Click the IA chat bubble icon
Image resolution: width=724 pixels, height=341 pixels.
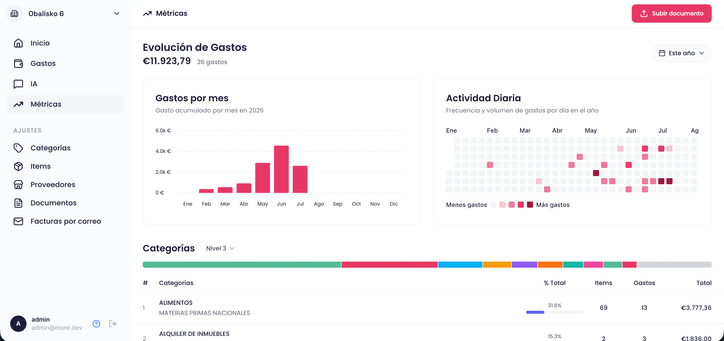pos(18,84)
